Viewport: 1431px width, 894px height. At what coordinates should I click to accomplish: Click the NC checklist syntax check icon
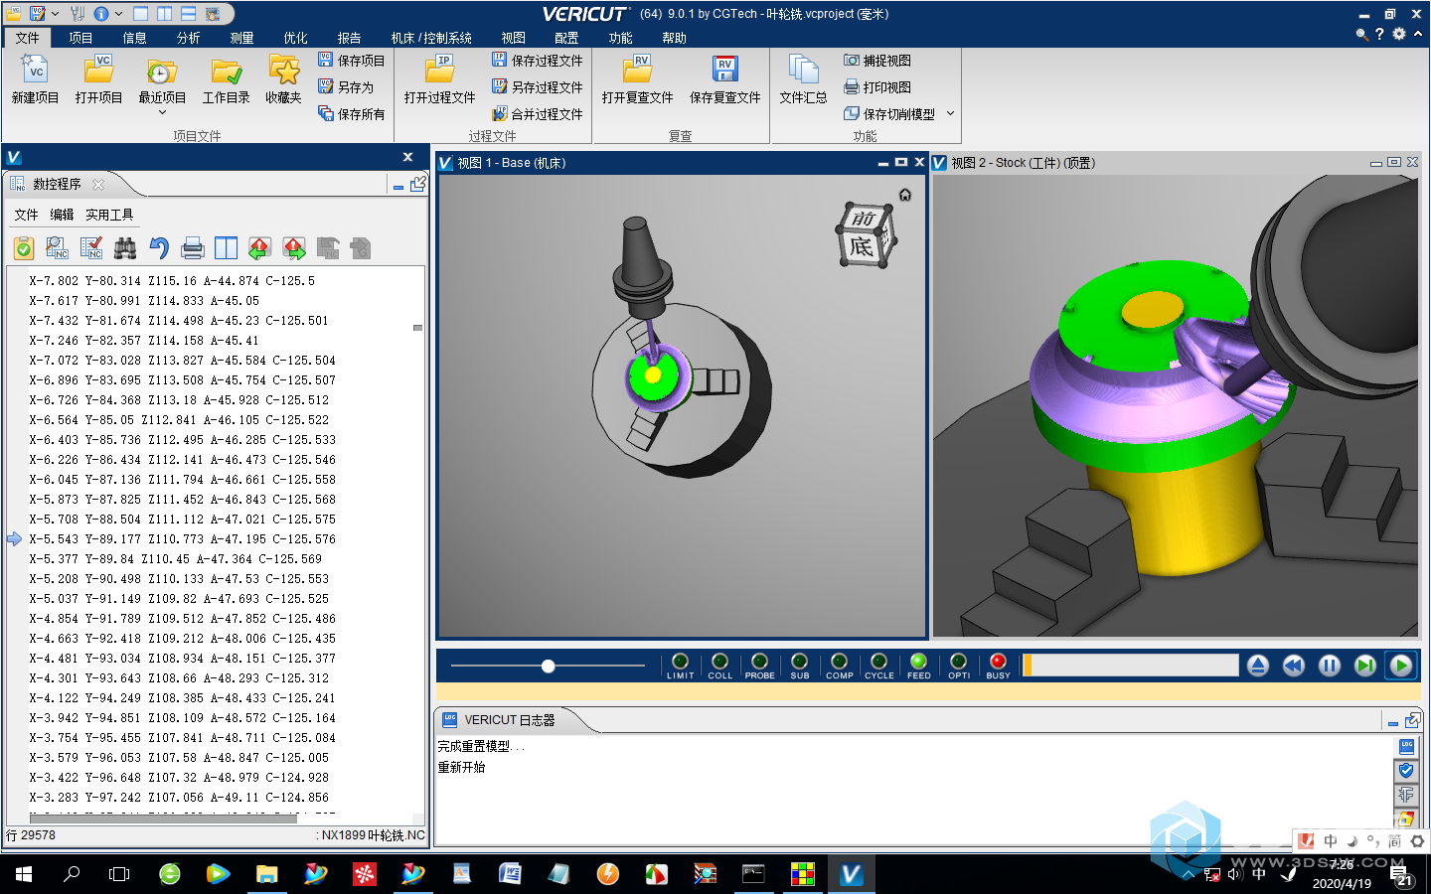[x=91, y=248]
